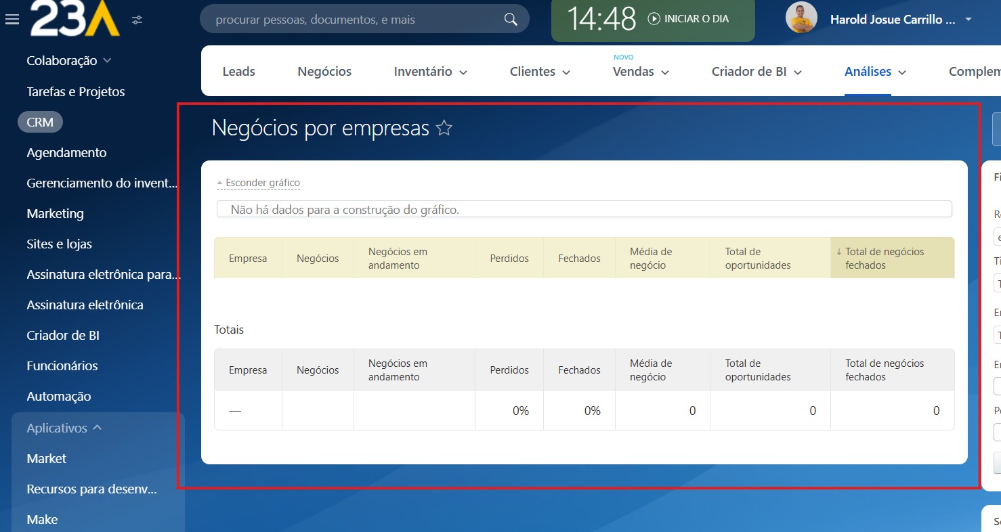The height and width of the screenshot is (532, 1001).
Task: Sort table by Média de negócio header
Action: tap(651, 258)
